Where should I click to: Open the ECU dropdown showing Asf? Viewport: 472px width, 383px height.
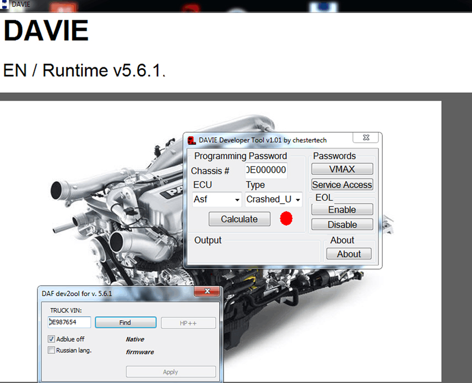pyautogui.click(x=217, y=199)
